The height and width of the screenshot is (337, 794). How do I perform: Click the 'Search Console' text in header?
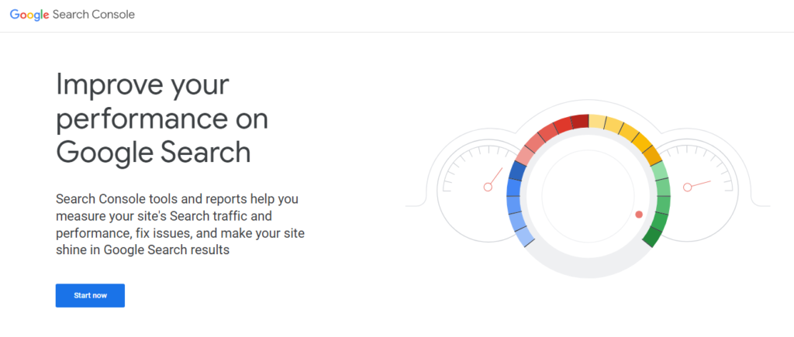click(94, 15)
